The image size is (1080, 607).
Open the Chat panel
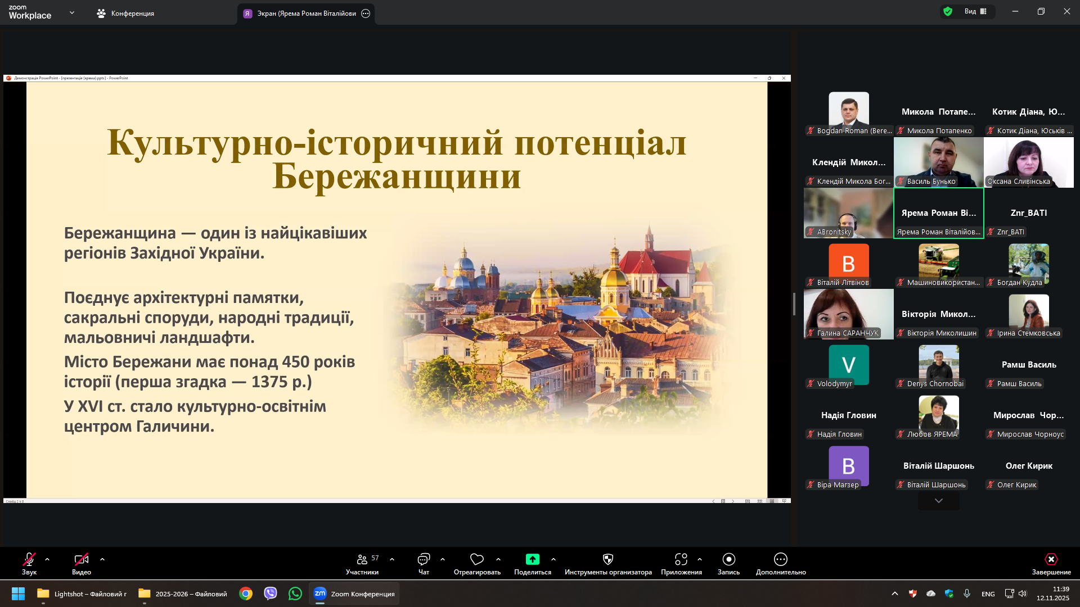(424, 559)
